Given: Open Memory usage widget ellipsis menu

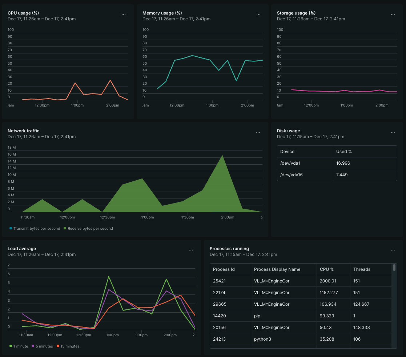Looking at the screenshot, I should coord(258,15).
